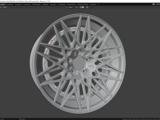Open the Scripting workspace tab
160x120 pixels.
point(93,5)
